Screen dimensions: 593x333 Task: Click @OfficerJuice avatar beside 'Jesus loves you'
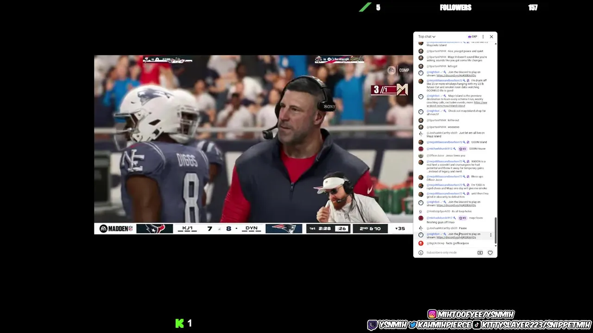pos(421,155)
